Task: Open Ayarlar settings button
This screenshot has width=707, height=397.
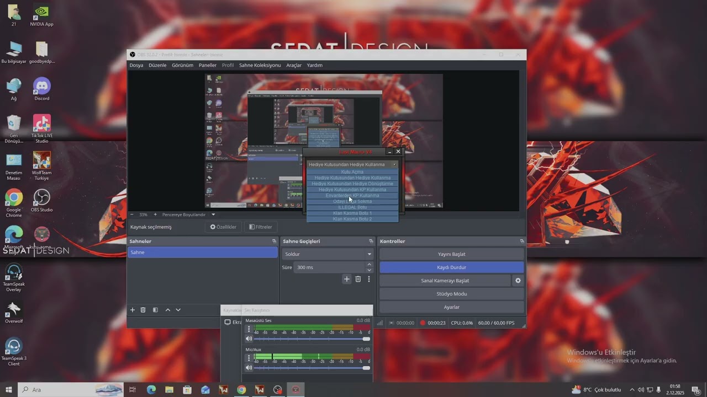Action: point(452,307)
